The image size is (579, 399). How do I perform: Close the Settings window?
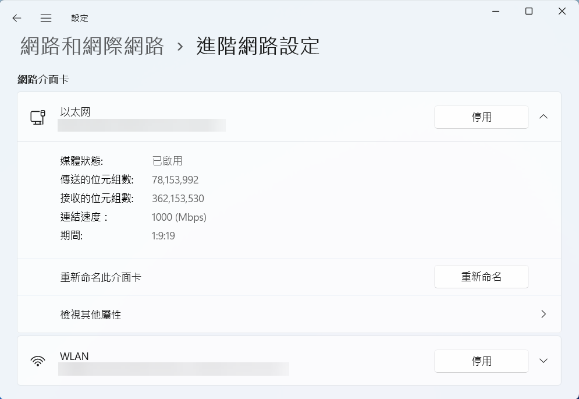coord(562,12)
